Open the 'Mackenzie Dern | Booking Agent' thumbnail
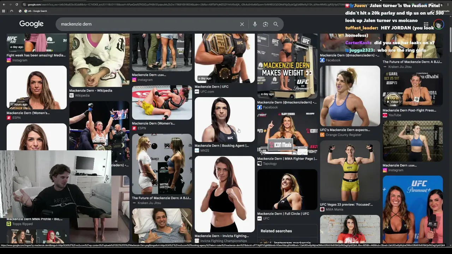452x254 pixels. pos(225,120)
